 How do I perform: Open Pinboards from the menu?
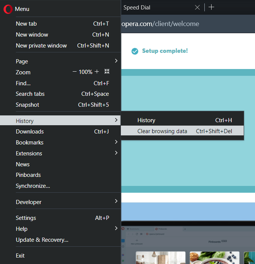point(60,175)
